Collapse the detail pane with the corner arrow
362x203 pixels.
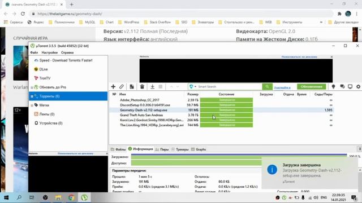(x=360, y=149)
